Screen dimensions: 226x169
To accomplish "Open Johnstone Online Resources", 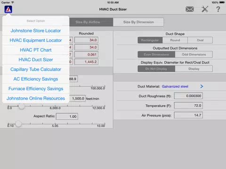I will (36, 98).
